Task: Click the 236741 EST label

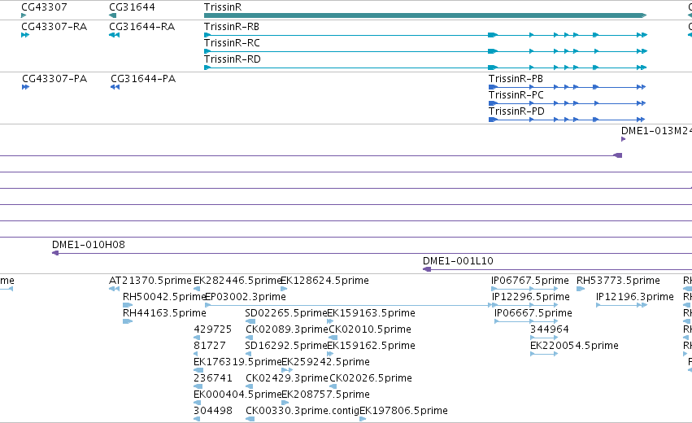Action: tap(213, 379)
